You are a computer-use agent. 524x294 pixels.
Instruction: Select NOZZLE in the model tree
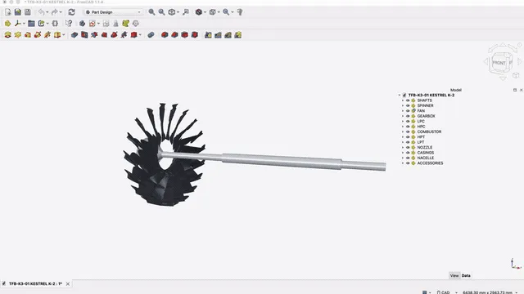click(425, 147)
